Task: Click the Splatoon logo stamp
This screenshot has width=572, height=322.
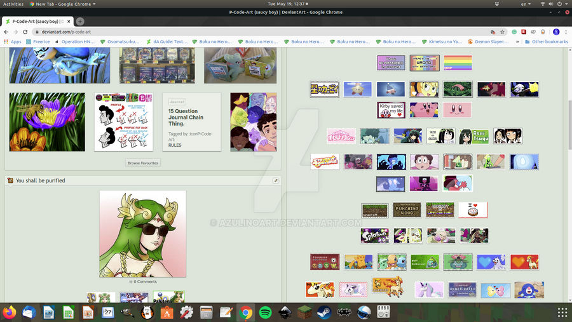Action: point(374,236)
